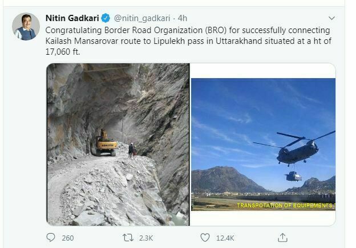Expand the tweet options chevron menu
356x248 pixels.
click(x=331, y=18)
